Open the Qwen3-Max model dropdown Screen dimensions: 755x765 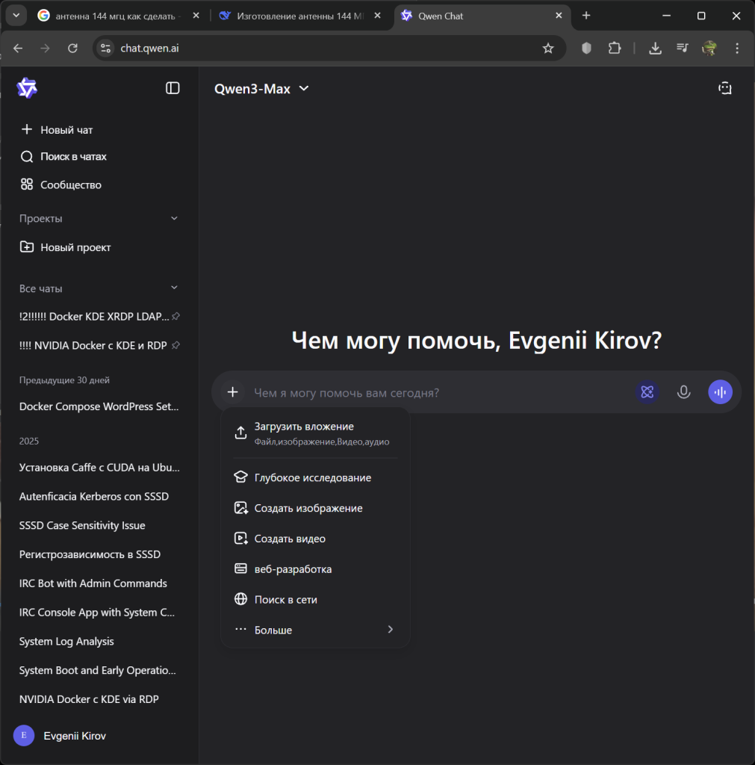[261, 89]
